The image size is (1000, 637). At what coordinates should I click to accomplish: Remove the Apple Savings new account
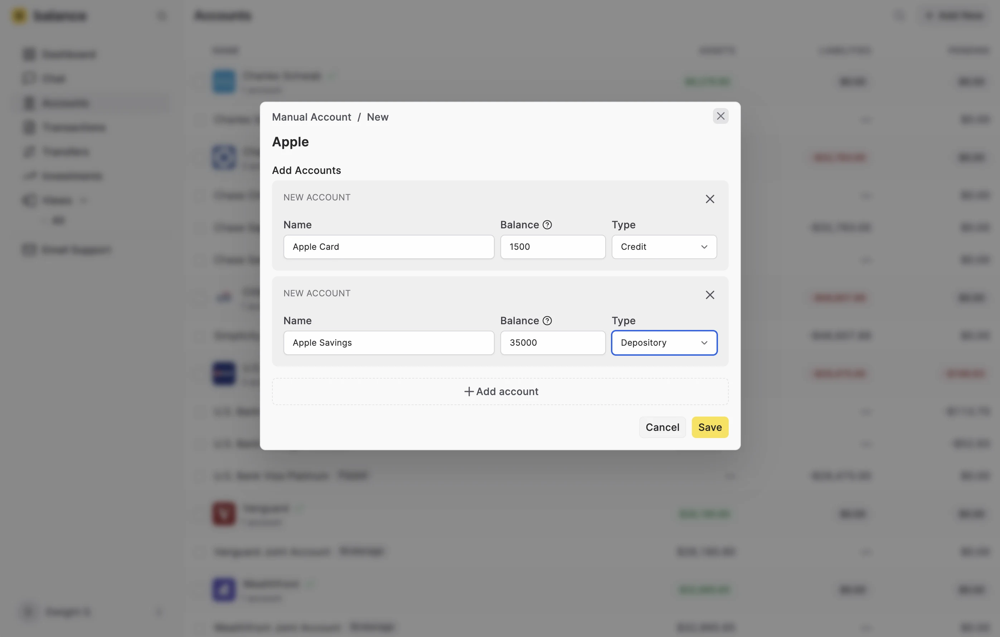(710, 295)
